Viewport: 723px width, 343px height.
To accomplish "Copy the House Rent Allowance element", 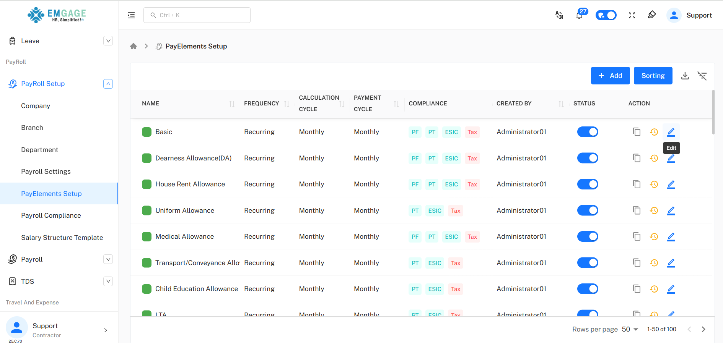I will coord(637,184).
